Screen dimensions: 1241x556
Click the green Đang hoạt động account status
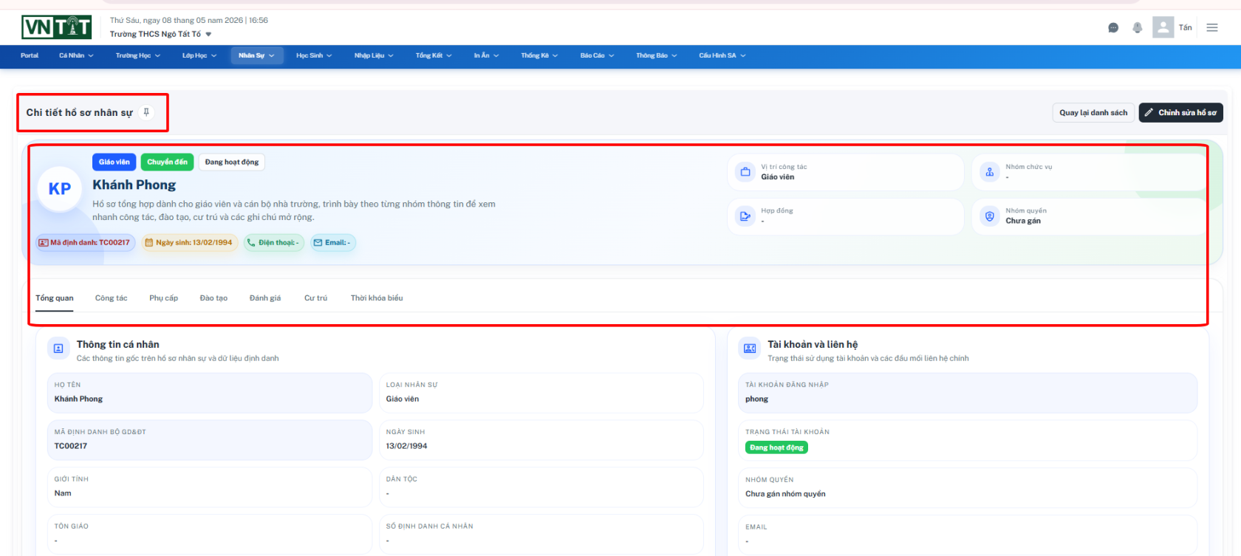click(776, 447)
